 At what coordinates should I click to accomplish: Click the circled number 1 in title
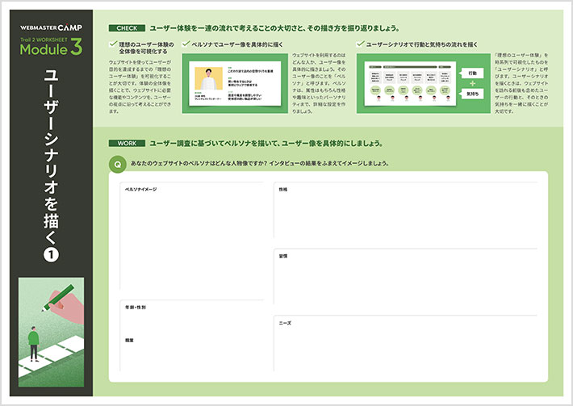51,255
